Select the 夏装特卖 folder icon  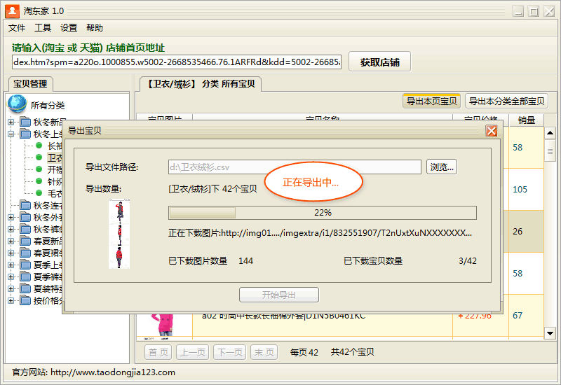pos(25,288)
